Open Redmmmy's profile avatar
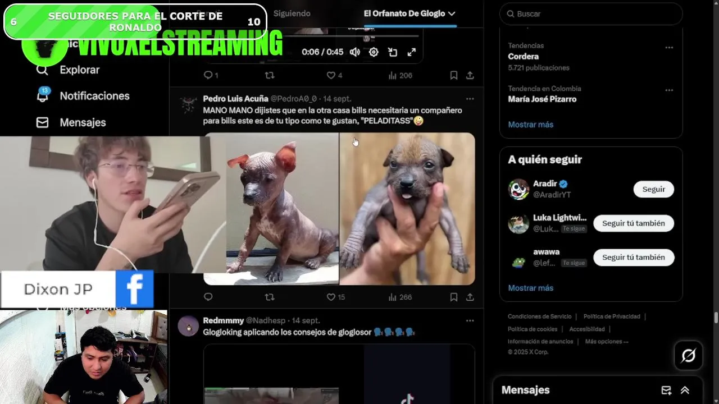This screenshot has height=404, width=719. click(x=188, y=326)
